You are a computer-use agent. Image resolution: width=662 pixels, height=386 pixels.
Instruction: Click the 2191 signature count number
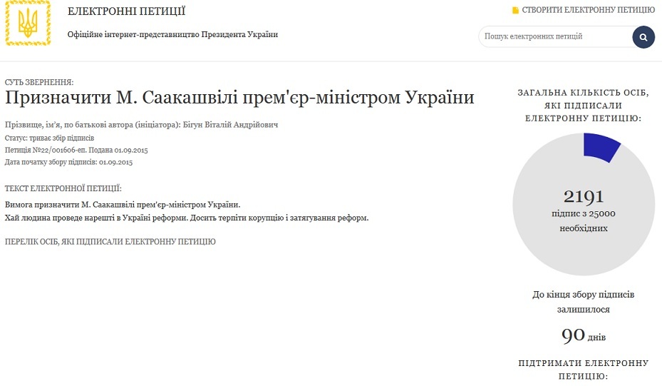584,197
